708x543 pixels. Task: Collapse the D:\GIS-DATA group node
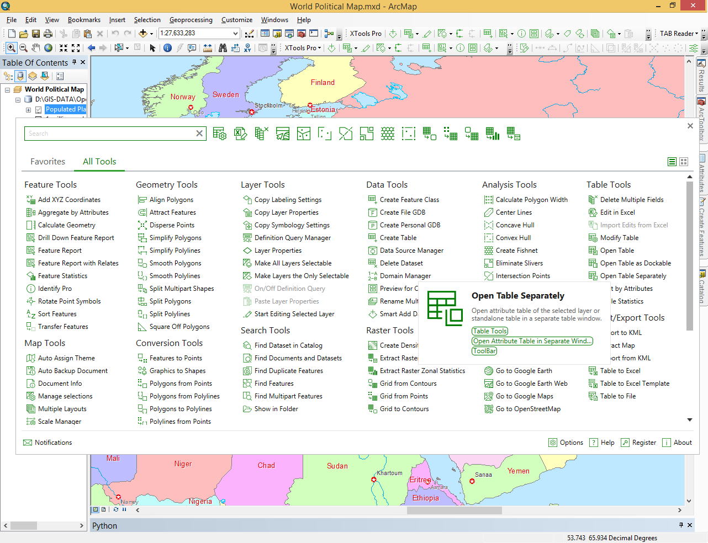(18, 100)
